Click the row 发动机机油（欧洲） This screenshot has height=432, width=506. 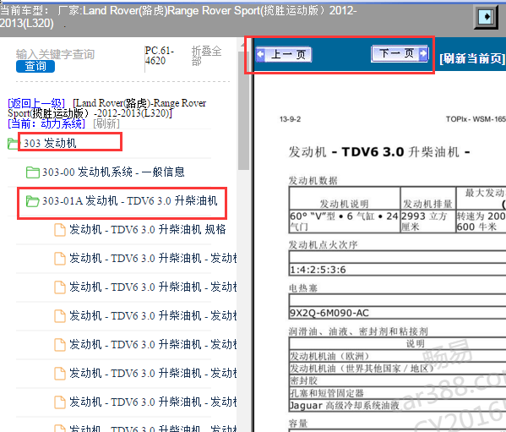(329, 356)
